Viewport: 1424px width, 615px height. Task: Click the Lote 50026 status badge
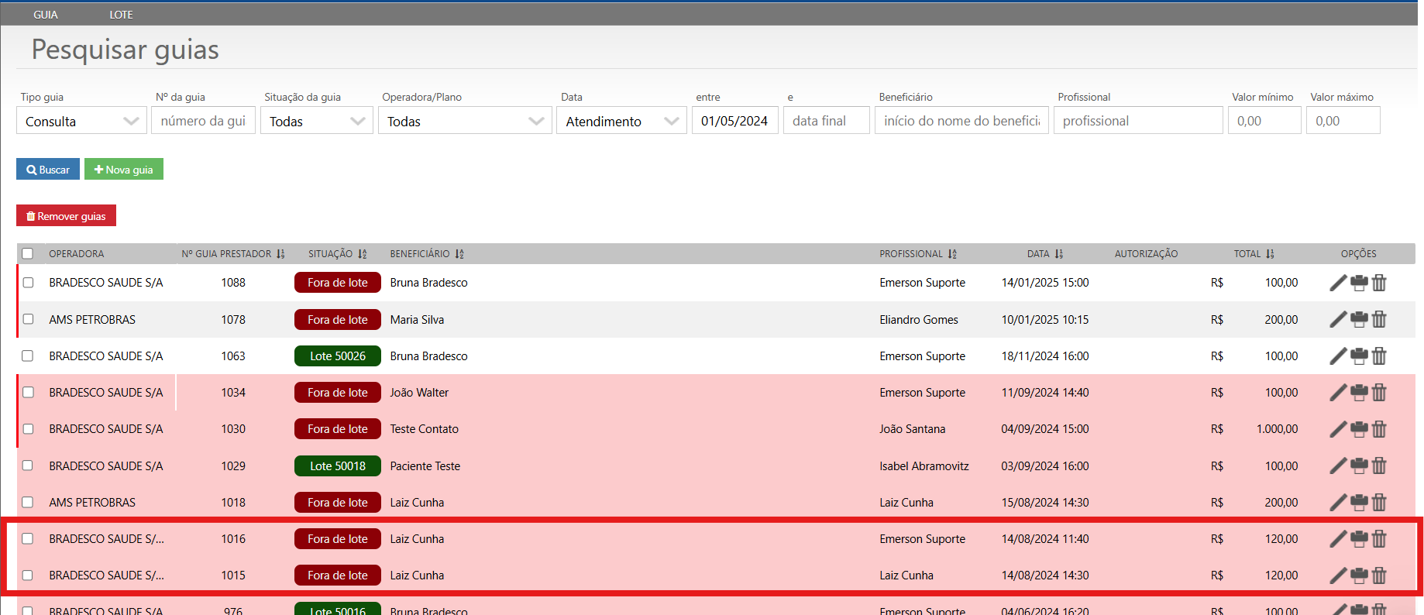[337, 356]
